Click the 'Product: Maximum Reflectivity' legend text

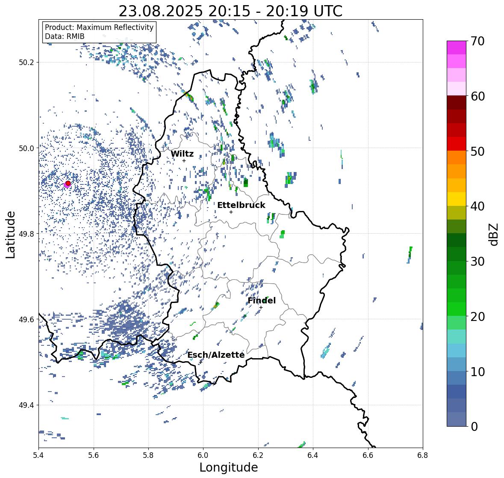point(99,27)
